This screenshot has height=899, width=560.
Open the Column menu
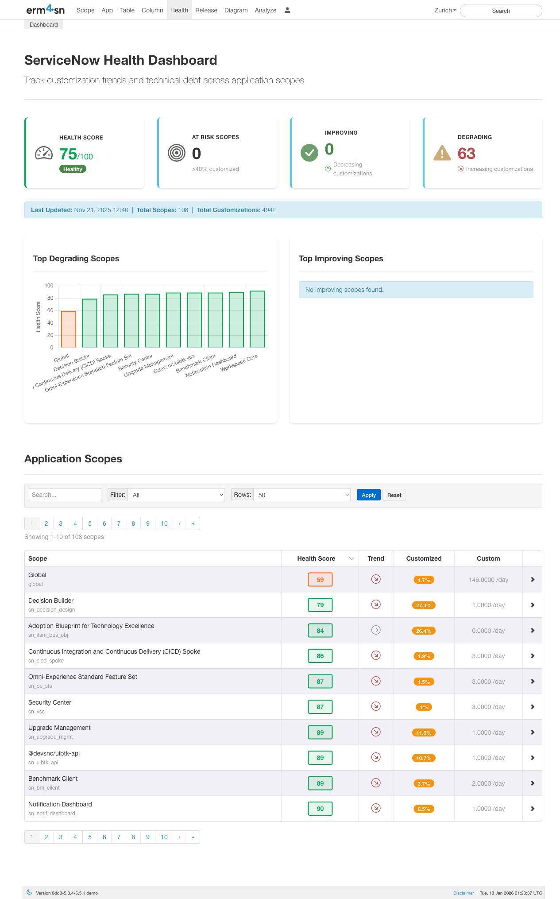pos(152,10)
